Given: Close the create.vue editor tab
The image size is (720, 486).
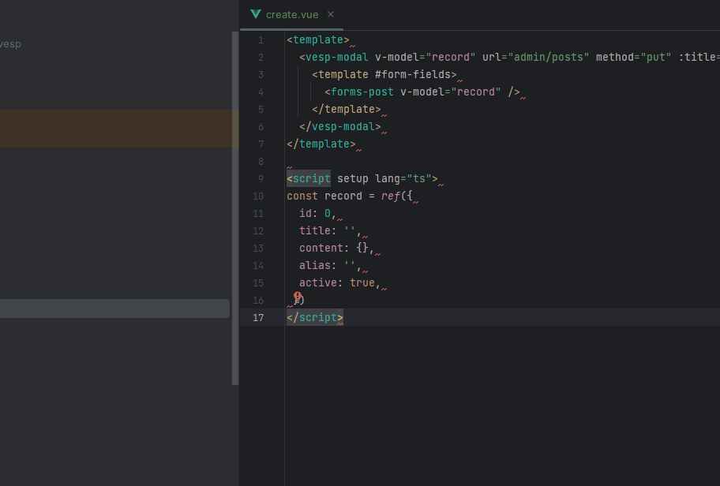Looking at the screenshot, I should click(331, 14).
